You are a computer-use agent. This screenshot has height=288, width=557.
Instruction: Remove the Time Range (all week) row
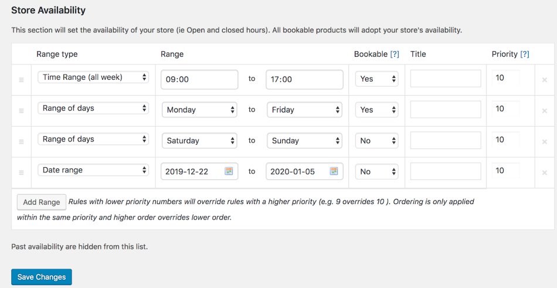pyautogui.click(x=544, y=80)
